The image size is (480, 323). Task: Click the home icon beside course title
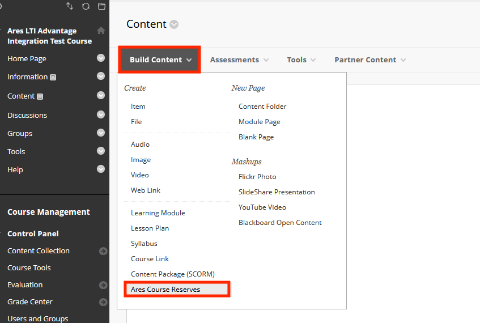[101, 31]
